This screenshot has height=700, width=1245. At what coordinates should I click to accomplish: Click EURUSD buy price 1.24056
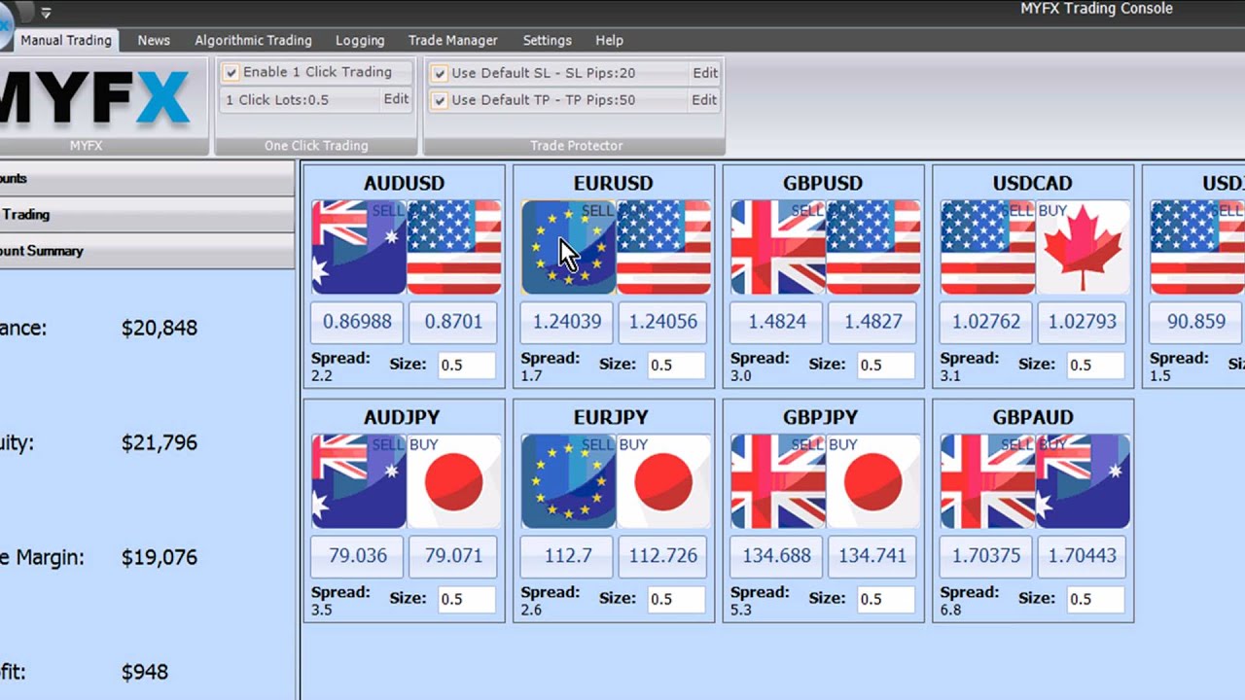tap(663, 322)
